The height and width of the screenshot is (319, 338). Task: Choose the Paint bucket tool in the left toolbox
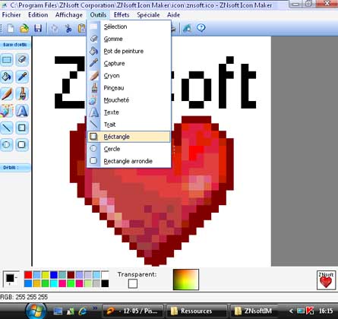click(x=7, y=77)
